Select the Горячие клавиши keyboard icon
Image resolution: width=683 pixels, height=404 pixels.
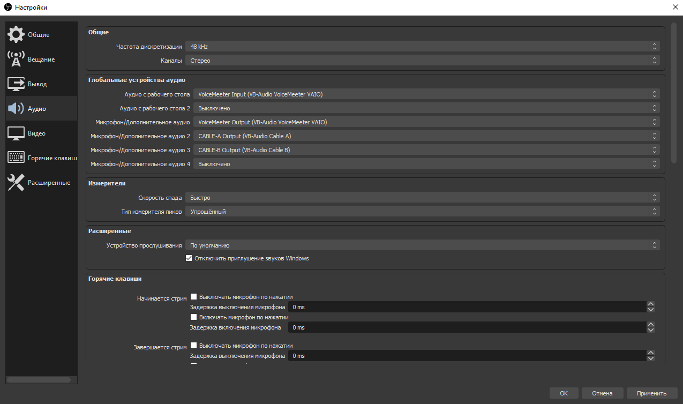(16, 158)
